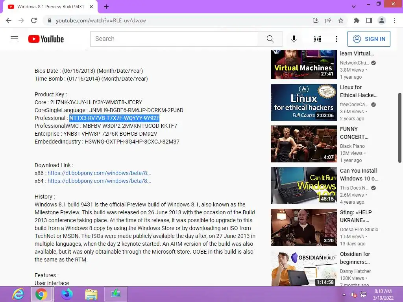
Task: Click the SIGN IN button
Action: pos(369,39)
